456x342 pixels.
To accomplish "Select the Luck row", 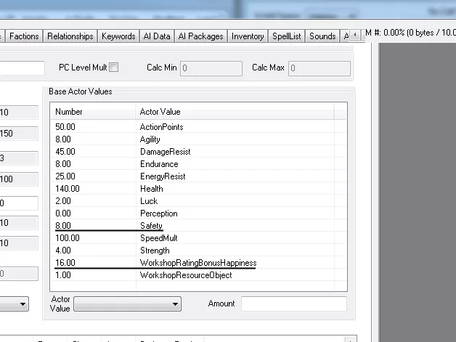I will [x=199, y=201].
